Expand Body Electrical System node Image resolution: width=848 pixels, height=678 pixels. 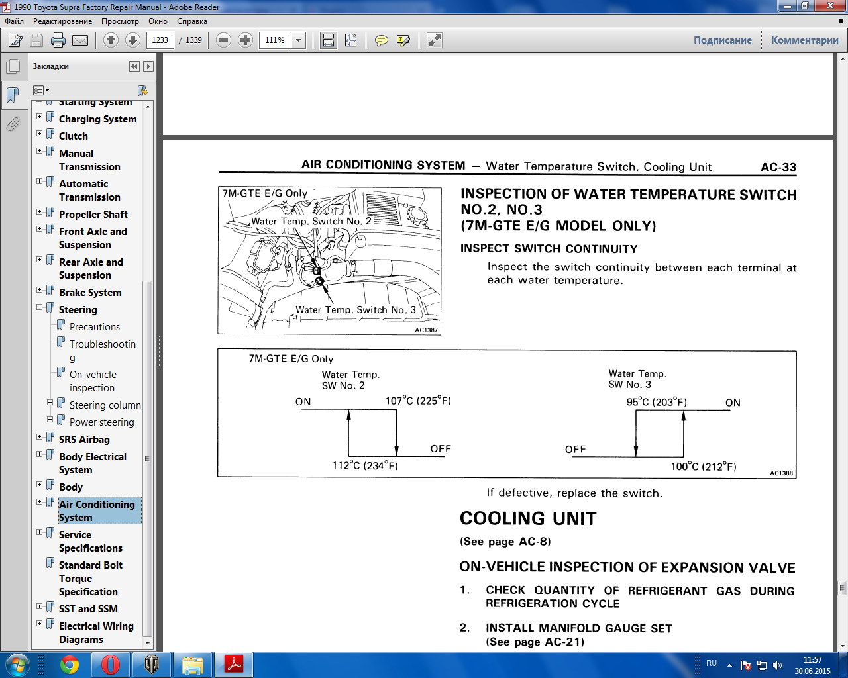coord(40,454)
